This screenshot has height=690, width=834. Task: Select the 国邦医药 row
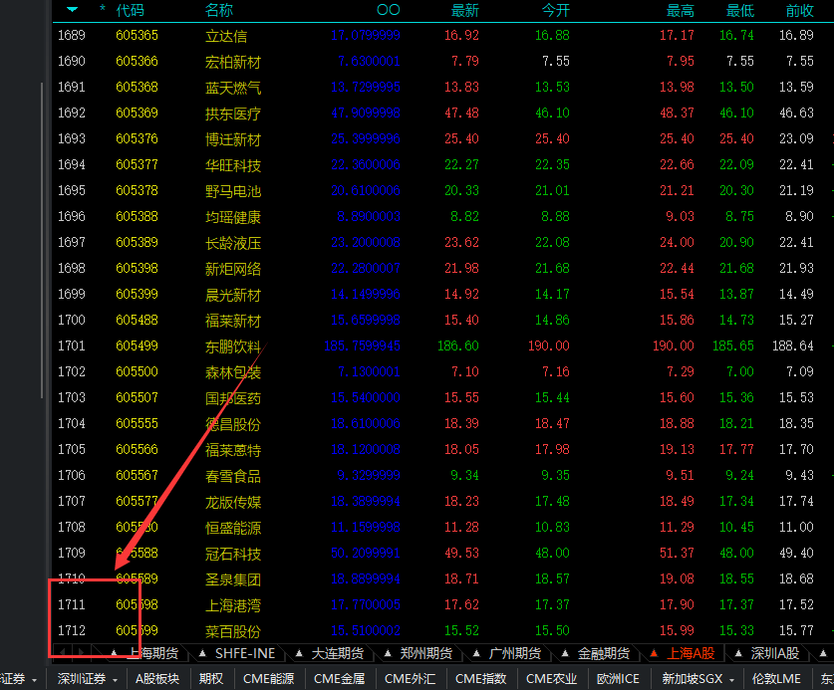click(443, 398)
